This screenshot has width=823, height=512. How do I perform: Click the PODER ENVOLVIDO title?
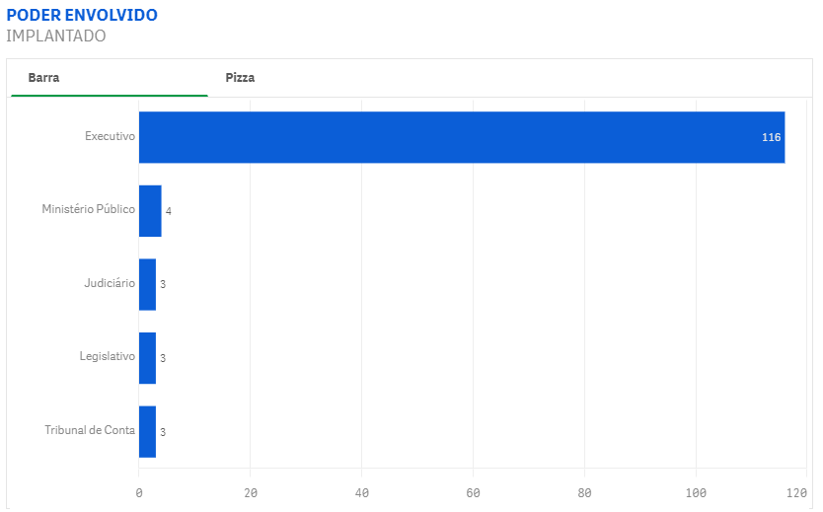82,15
